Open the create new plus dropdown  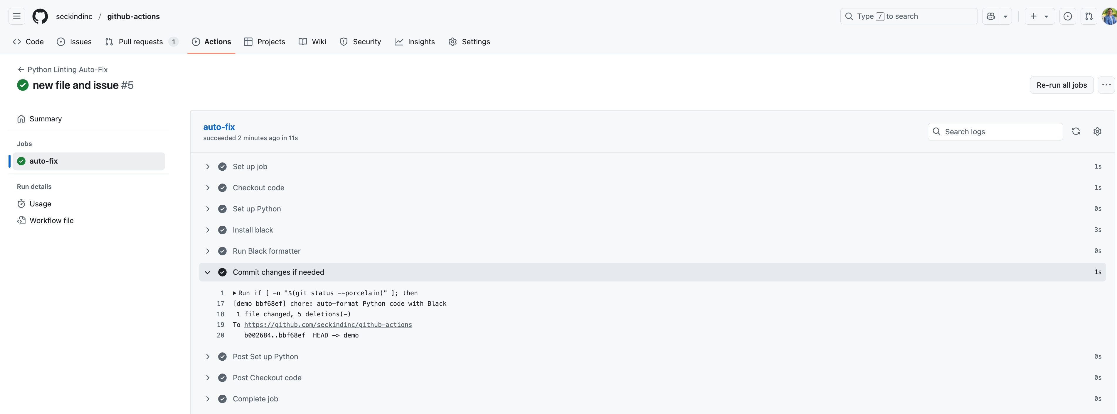1039,16
